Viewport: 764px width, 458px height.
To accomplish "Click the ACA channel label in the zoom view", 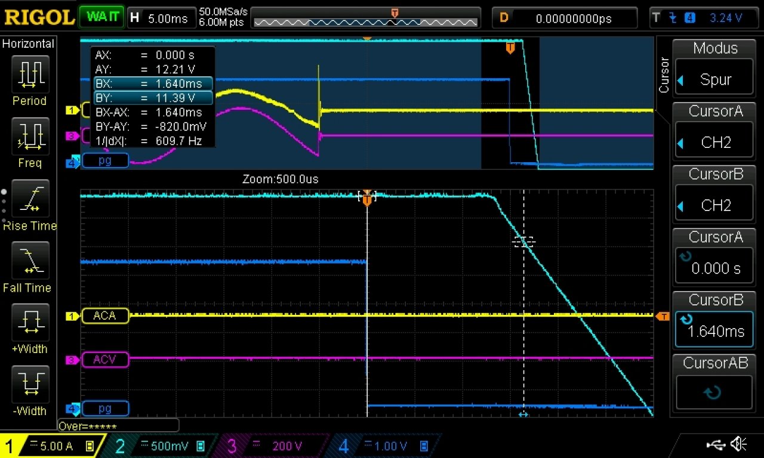I will point(105,315).
